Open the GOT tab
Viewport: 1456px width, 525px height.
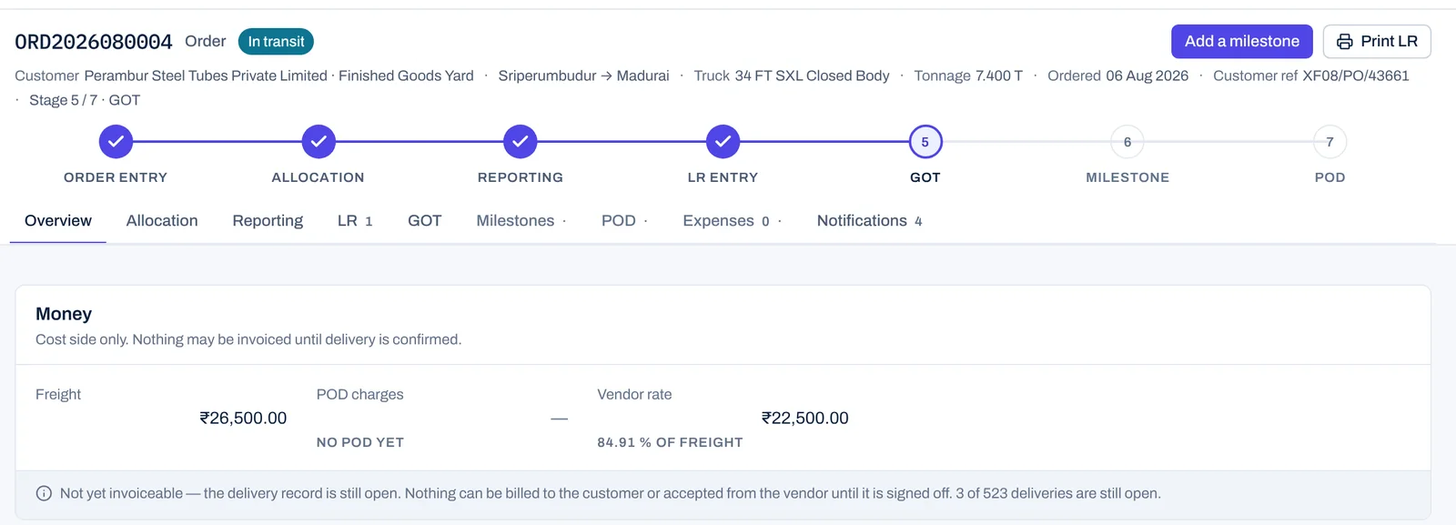(424, 221)
